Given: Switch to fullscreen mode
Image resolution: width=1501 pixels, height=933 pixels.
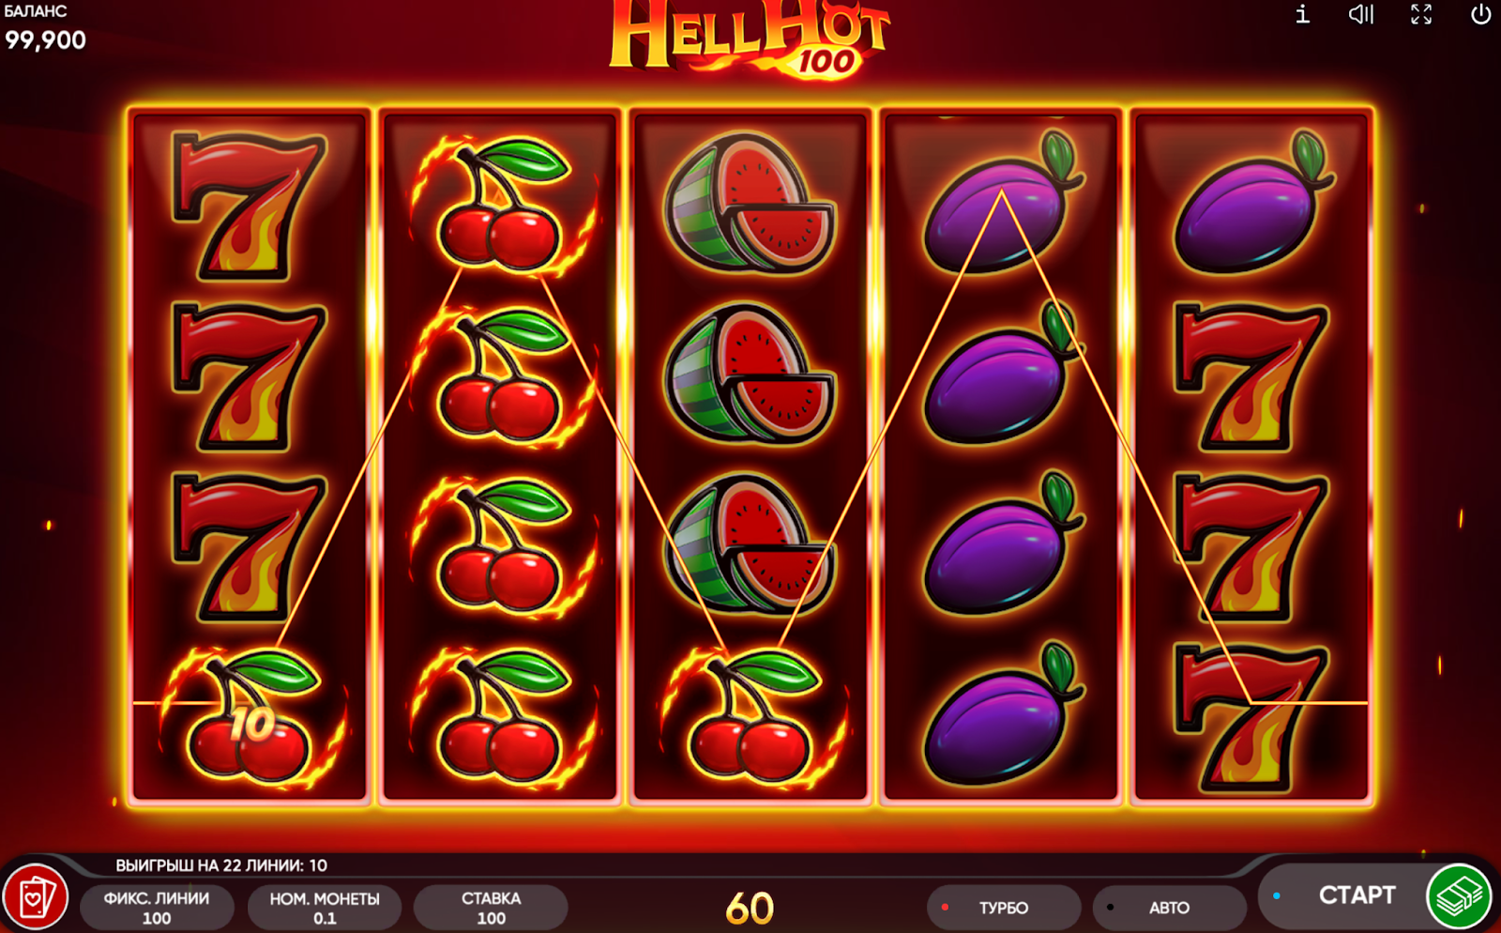Looking at the screenshot, I should [x=1421, y=14].
